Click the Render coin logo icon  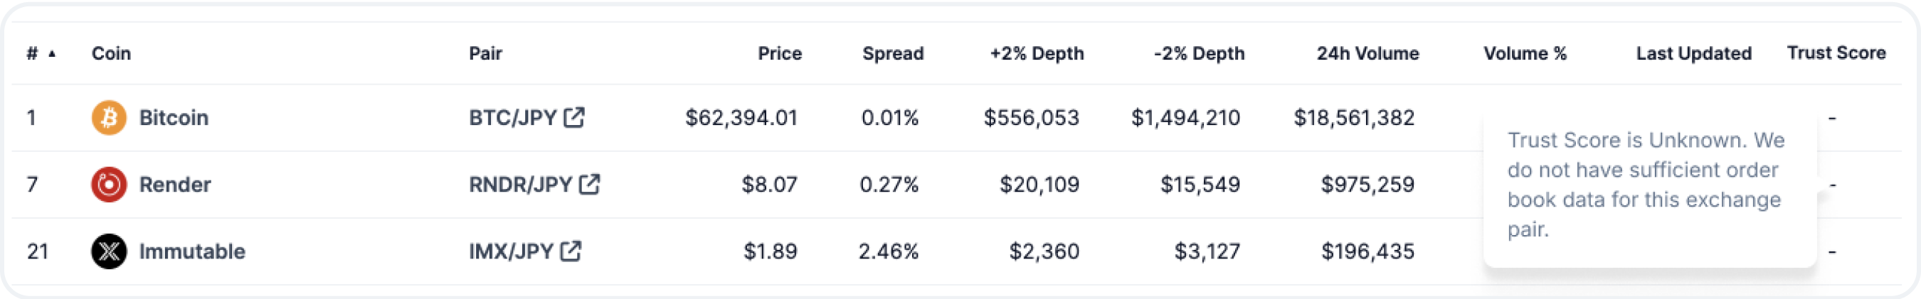click(x=109, y=185)
